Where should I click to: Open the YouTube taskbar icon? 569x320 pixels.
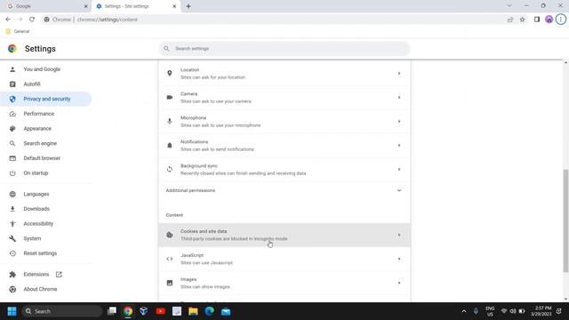point(160,311)
